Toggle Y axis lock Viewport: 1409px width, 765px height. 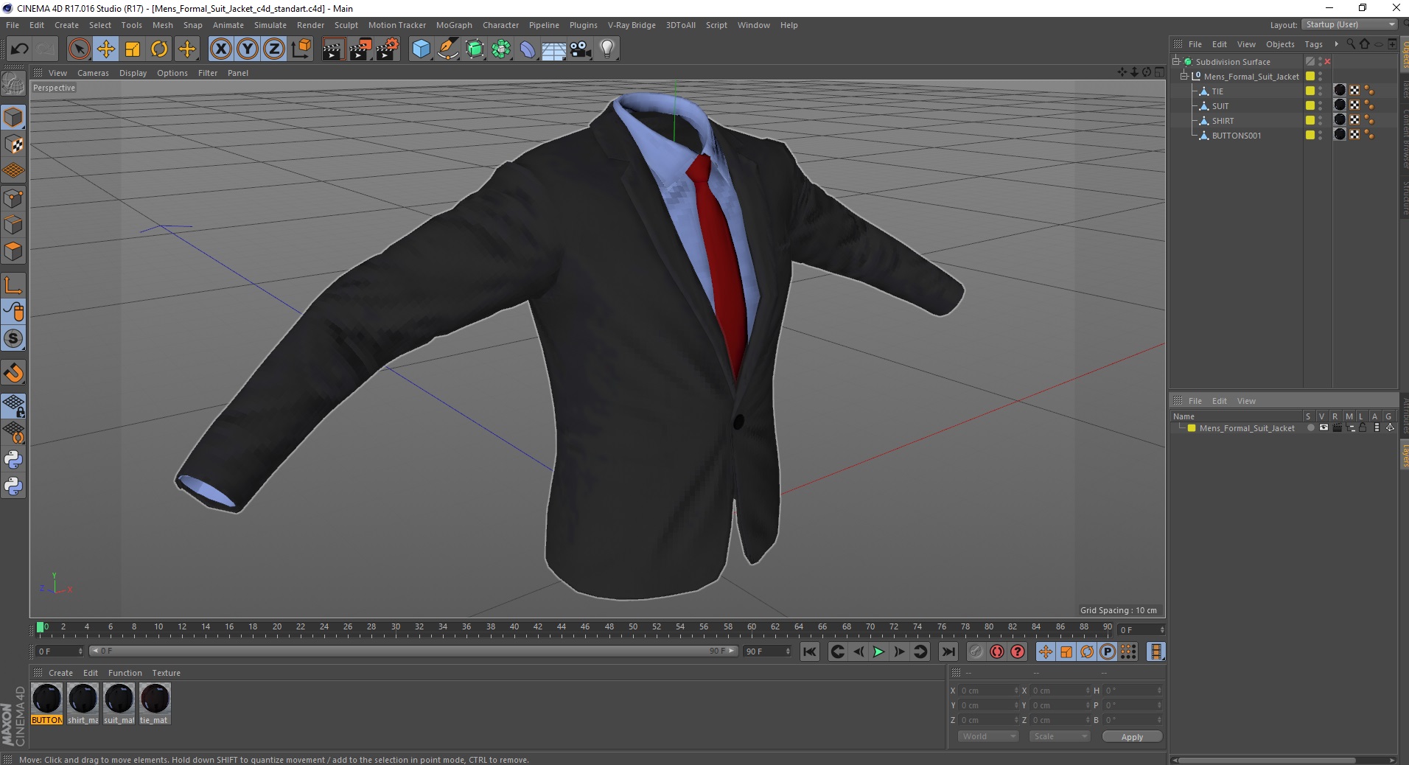point(247,49)
